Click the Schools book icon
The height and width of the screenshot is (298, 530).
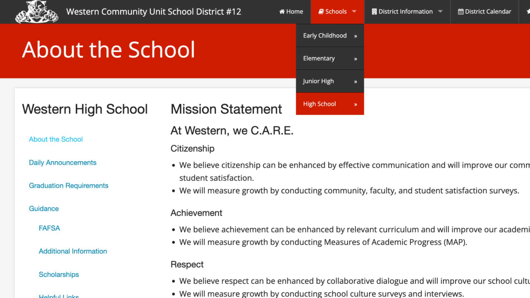point(321,12)
